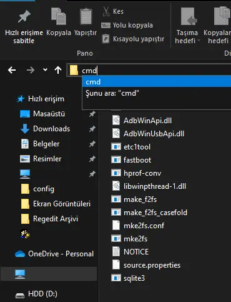Click the sqlite3 application icon

[x=116, y=278]
